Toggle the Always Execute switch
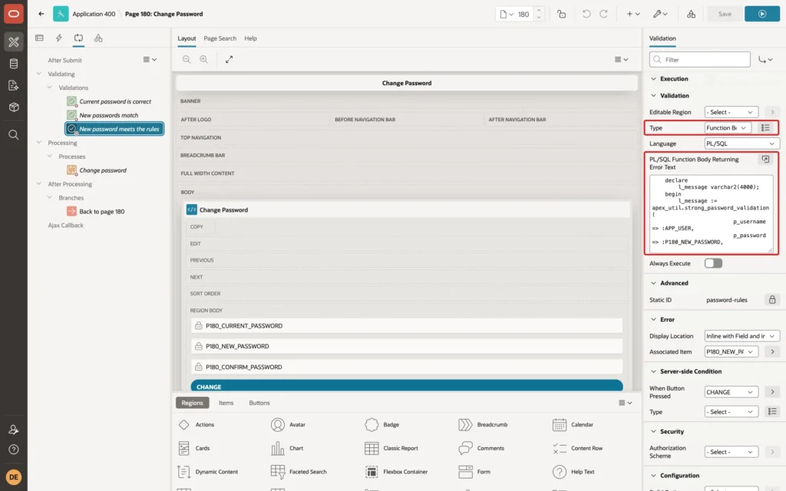Image resolution: width=786 pixels, height=491 pixels. 713,263
